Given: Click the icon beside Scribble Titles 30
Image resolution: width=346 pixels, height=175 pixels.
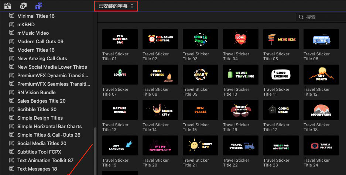Looking at the screenshot, I should point(11,109).
